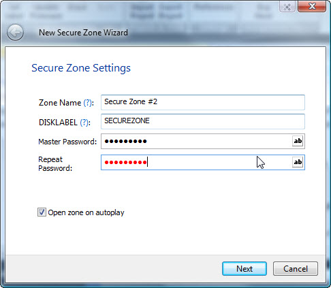Viewport: 331px width, 288px height.
Task: Place cursor in the Repeat Password field
Action: (x=197, y=162)
